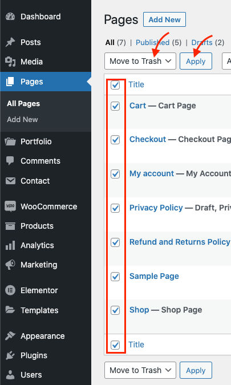Click the top Apply button

pyautogui.click(x=196, y=61)
